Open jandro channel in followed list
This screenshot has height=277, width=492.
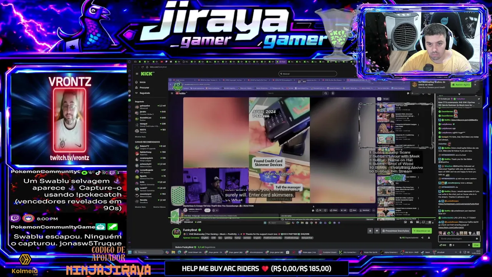pyautogui.click(x=151, y=113)
